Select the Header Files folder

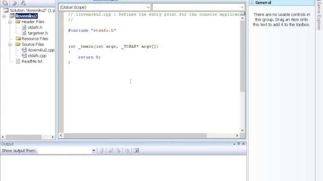[x=33, y=22]
